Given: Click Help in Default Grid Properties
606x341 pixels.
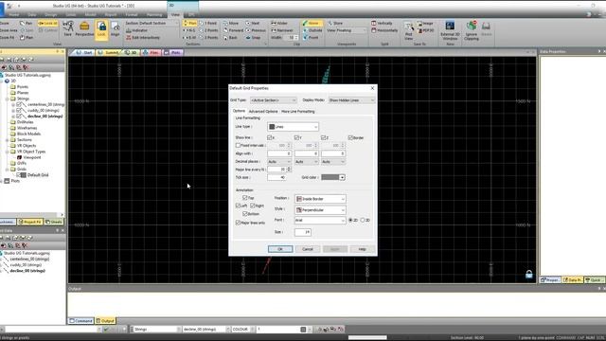Looking at the screenshot, I should coord(362,249).
